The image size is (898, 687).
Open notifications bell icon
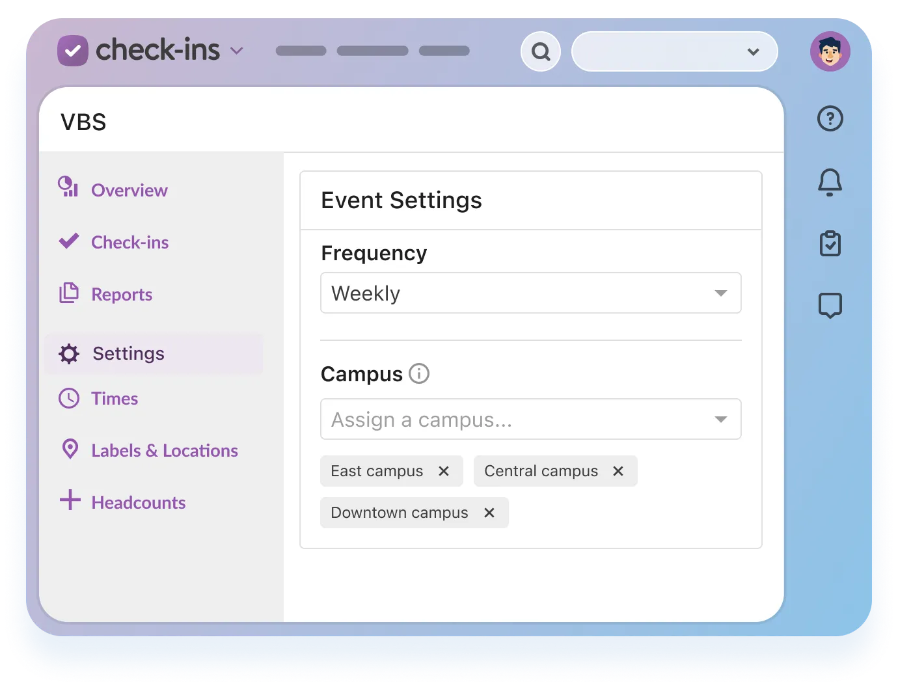pyautogui.click(x=830, y=182)
